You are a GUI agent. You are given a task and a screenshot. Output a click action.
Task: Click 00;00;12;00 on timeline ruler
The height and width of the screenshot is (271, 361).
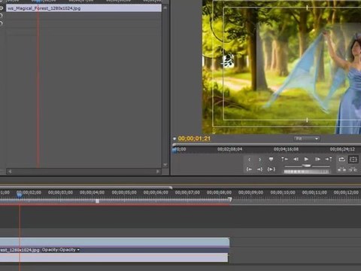point(346,193)
